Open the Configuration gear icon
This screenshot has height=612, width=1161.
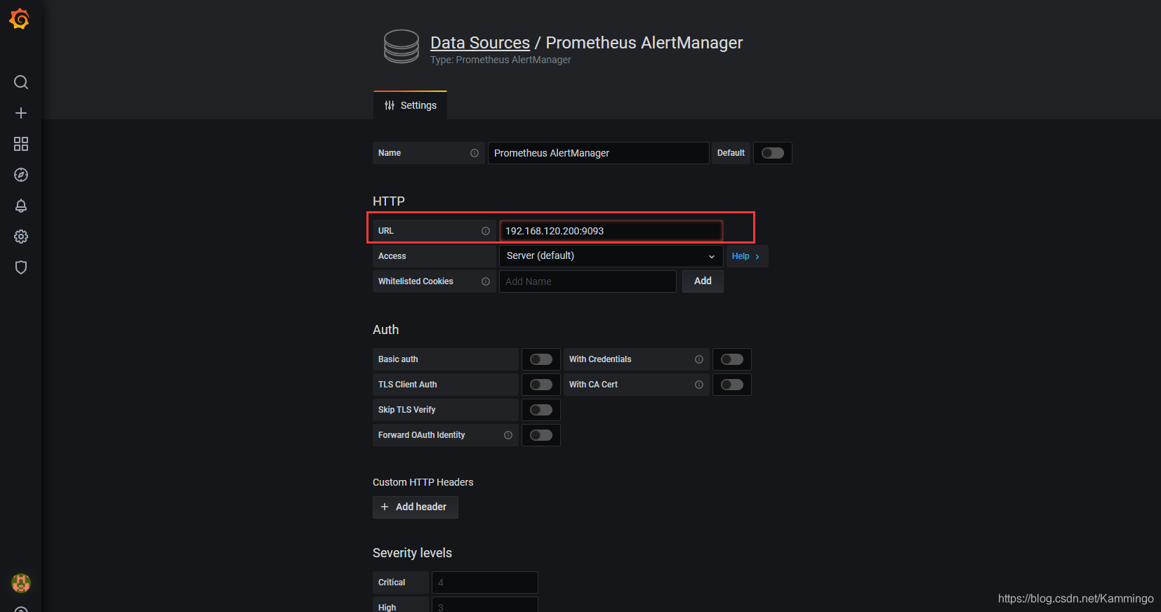point(21,237)
